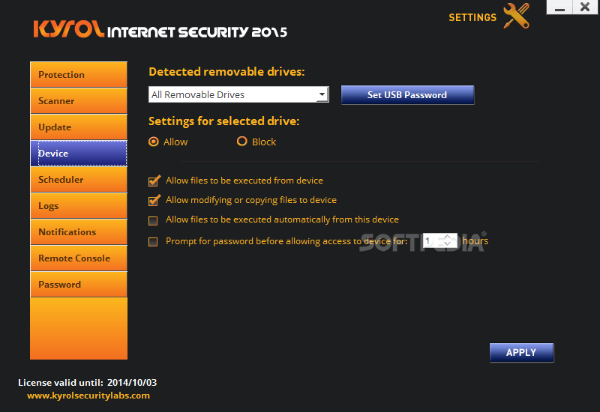Close the Kyrol settings window

coord(585,7)
